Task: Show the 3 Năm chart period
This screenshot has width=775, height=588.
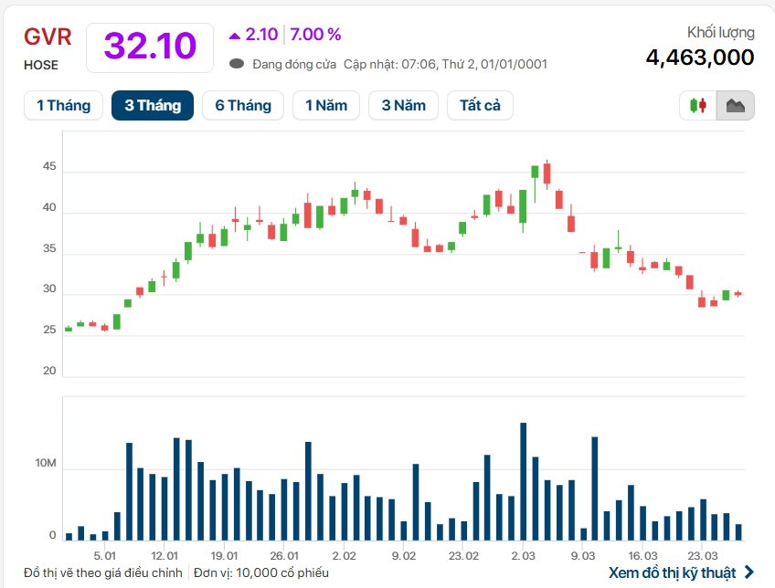Action: point(404,105)
